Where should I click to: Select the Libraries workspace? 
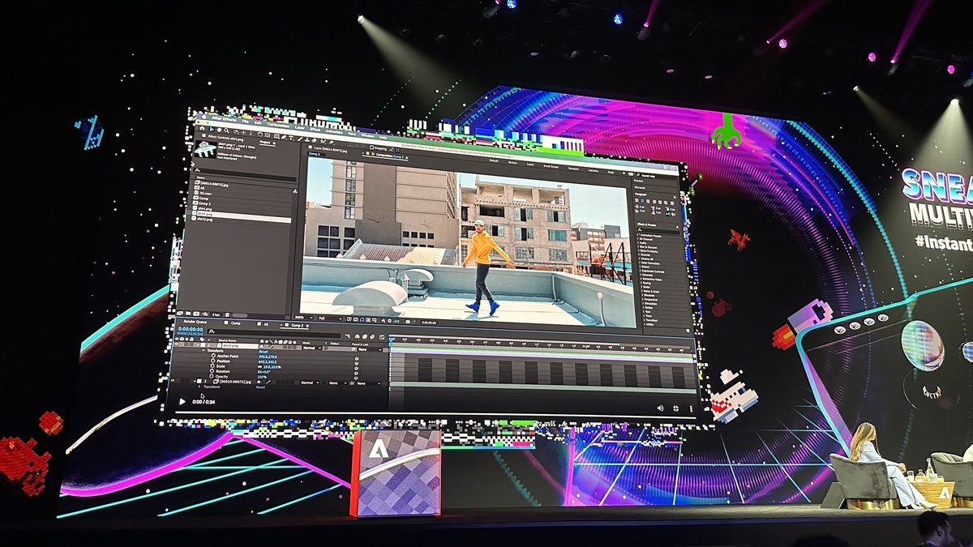pyautogui.click(x=593, y=170)
